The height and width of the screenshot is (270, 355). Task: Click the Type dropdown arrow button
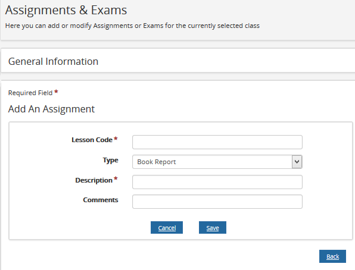point(297,162)
